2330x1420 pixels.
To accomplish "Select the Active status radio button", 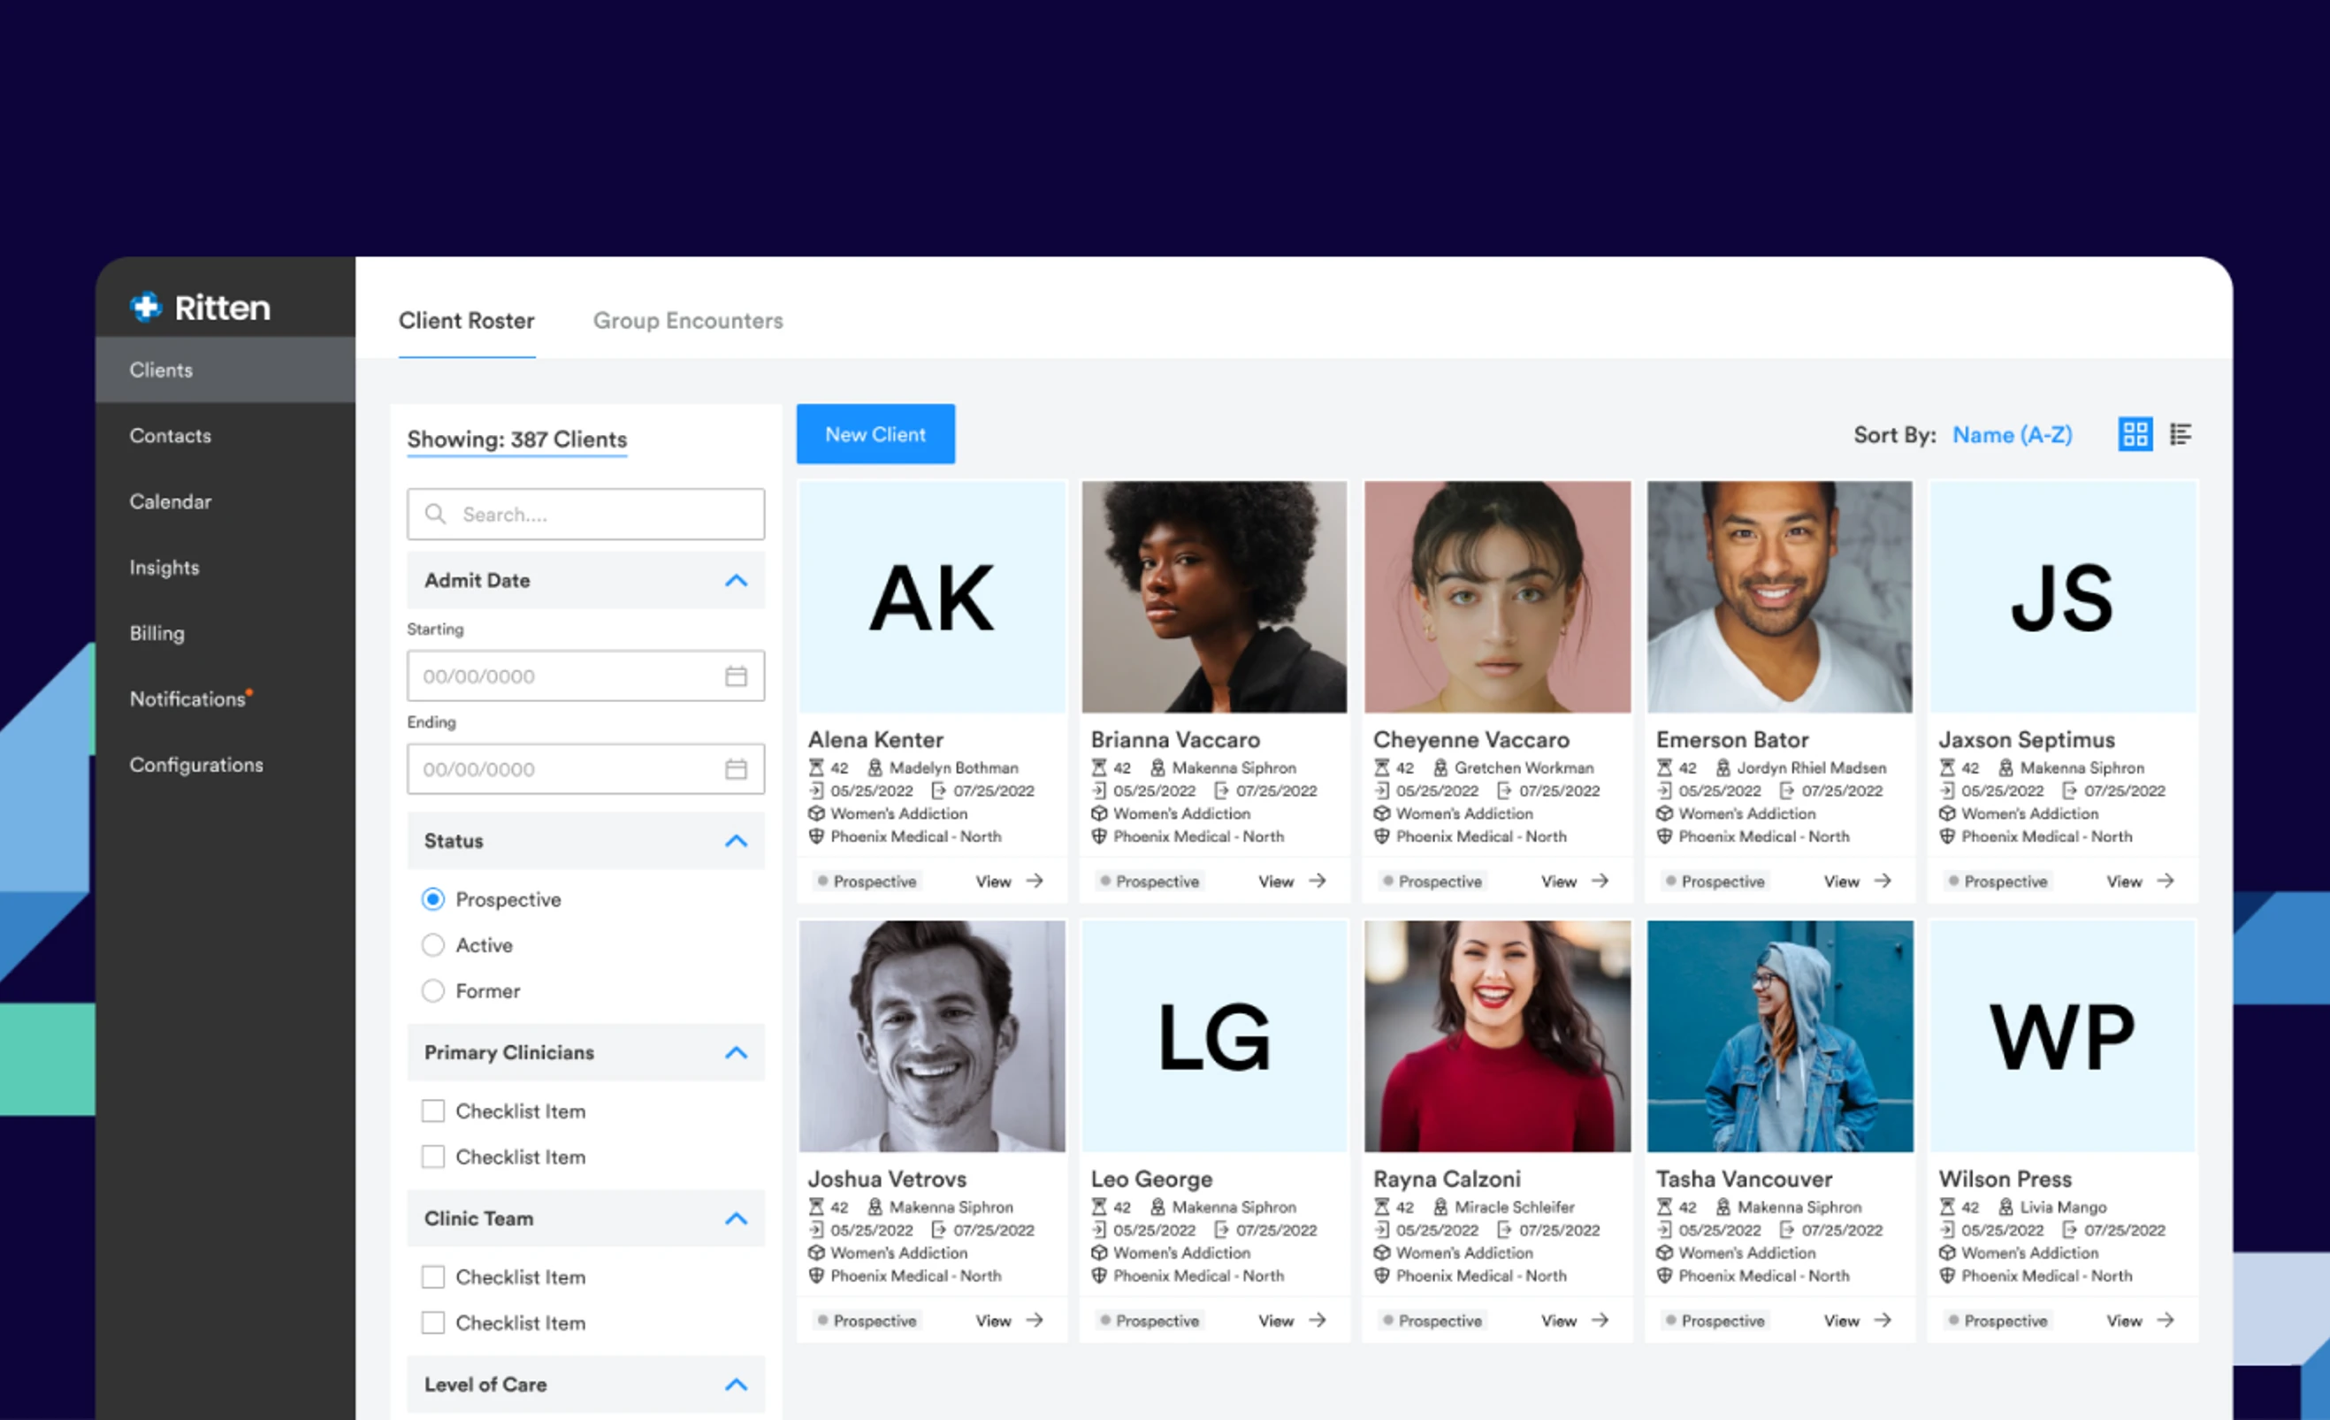I will click(433, 944).
